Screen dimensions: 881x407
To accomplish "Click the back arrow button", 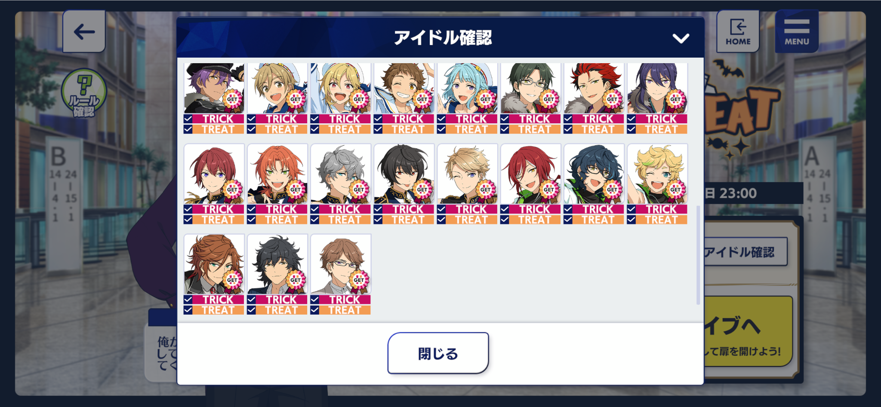I will point(84,31).
